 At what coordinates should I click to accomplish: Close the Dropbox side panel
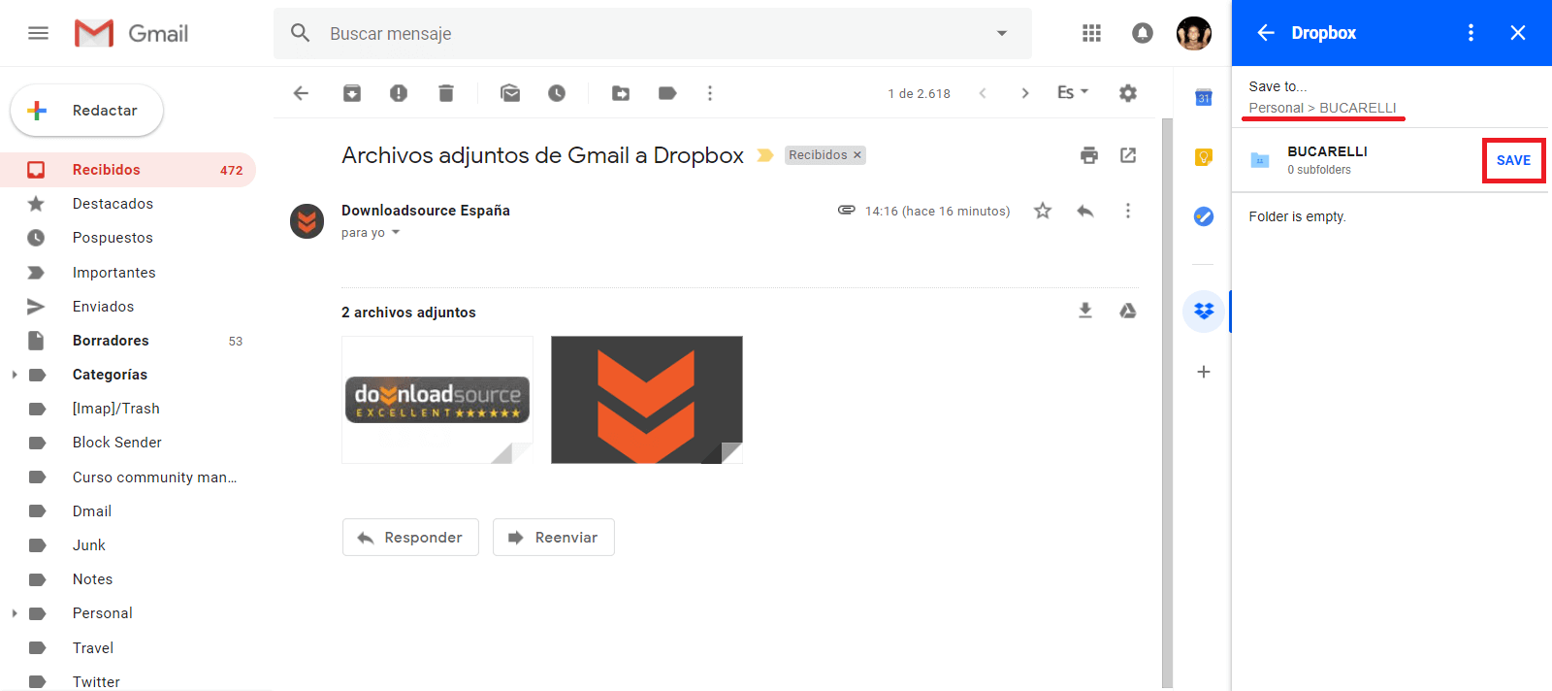1518,33
